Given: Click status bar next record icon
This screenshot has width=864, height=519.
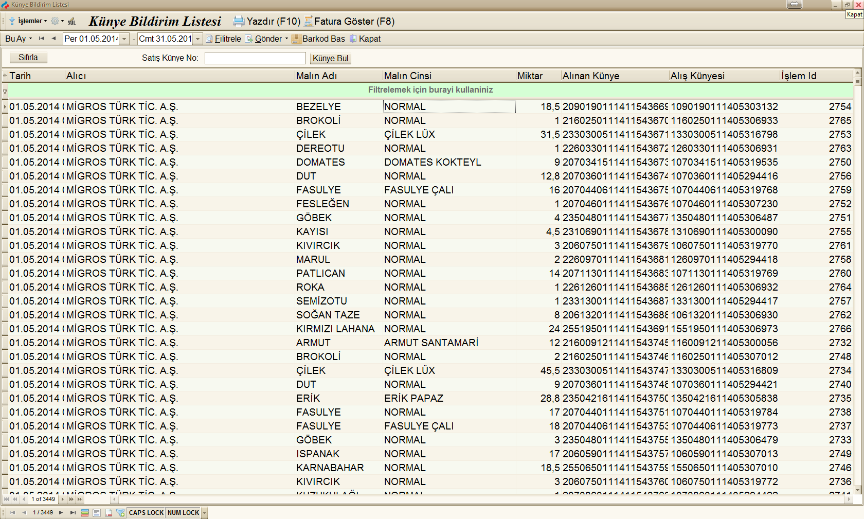Looking at the screenshot, I should pyautogui.click(x=61, y=512).
